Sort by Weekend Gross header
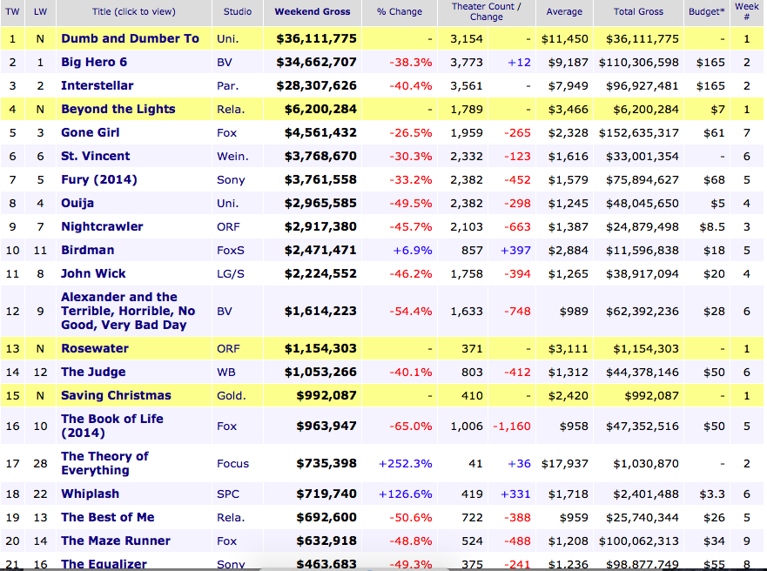This screenshot has height=571, width=767. tap(312, 11)
